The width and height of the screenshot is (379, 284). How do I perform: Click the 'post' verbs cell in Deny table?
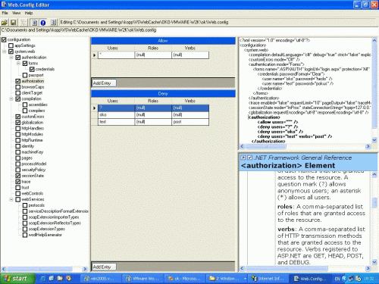click(x=190, y=122)
